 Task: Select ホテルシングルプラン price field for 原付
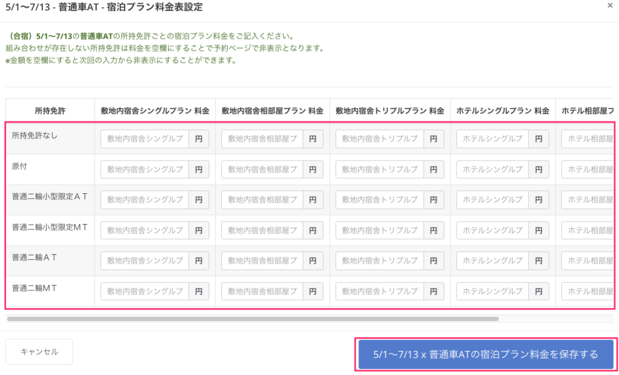click(493, 169)
